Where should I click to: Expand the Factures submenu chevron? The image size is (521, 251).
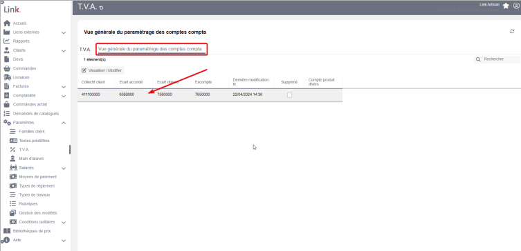[64, 87]
